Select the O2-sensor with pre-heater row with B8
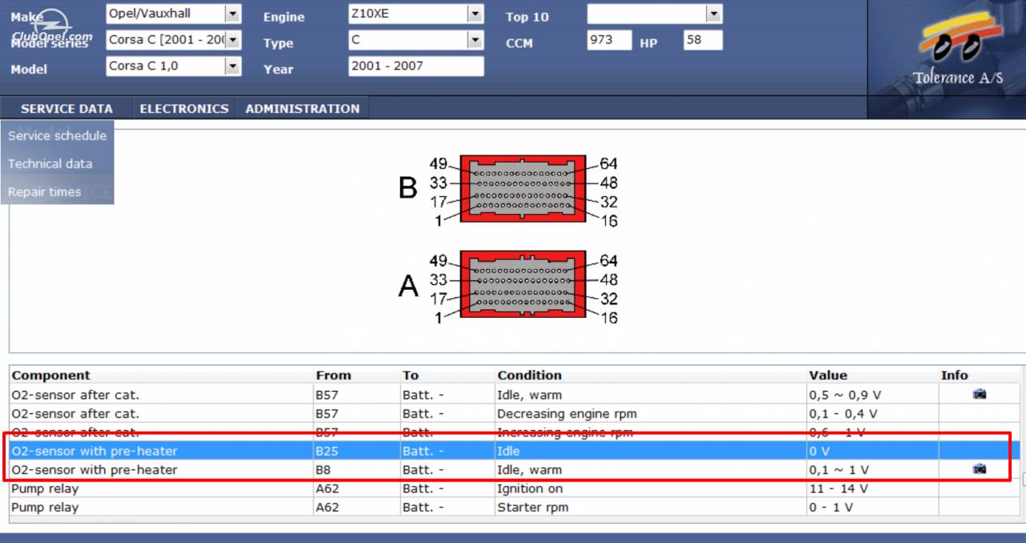1026x543 pixels. 515,470
